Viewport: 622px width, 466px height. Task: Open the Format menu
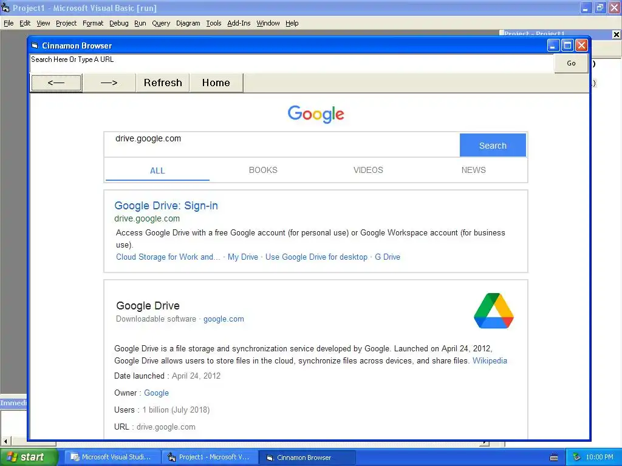93,24
